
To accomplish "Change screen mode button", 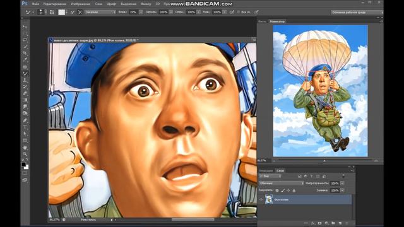I will [x=25, y=180].
